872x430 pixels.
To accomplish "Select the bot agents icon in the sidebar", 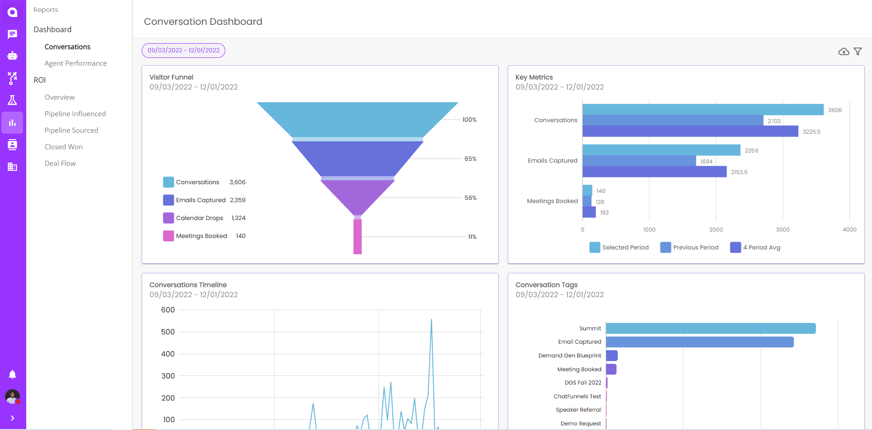I will coord(12,56).
